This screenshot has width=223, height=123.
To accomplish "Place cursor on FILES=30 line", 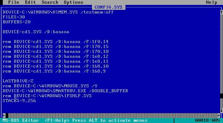I will (x=14, y=17).
